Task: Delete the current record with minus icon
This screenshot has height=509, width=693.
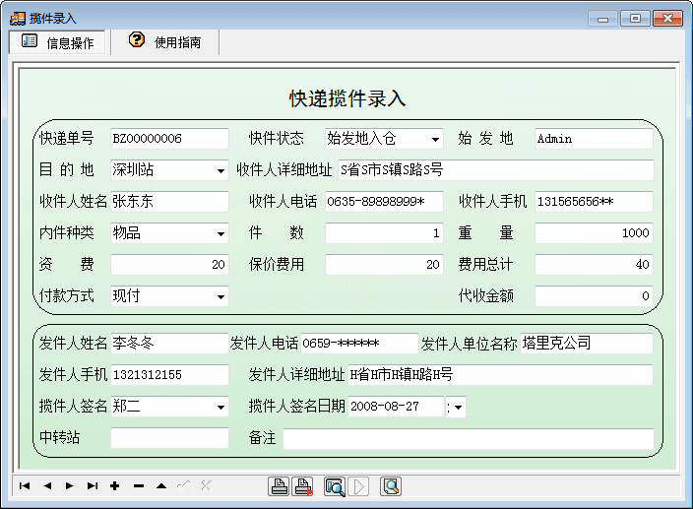Action: [x=138, y=485]
